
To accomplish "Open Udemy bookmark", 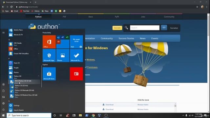I will (35, 11).
